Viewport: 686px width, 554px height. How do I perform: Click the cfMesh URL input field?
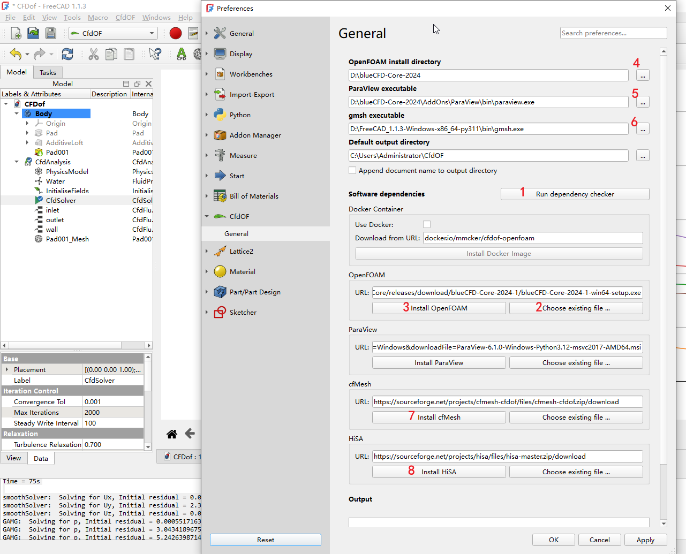click(x=508, y=401)
